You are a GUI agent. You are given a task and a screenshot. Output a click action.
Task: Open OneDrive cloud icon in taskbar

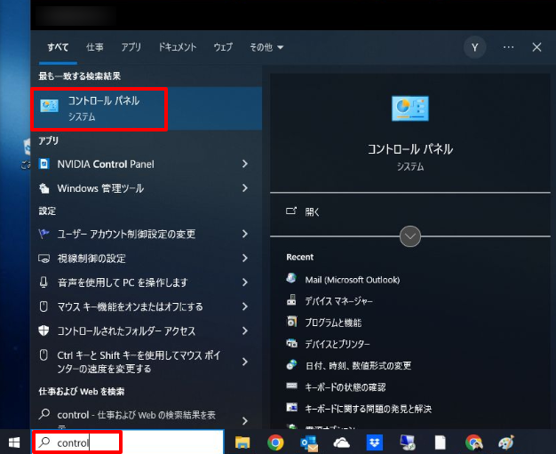341,442
